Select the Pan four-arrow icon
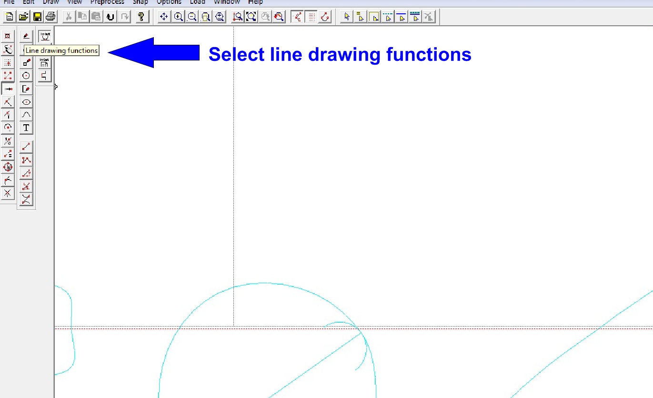 pos(164,17)
